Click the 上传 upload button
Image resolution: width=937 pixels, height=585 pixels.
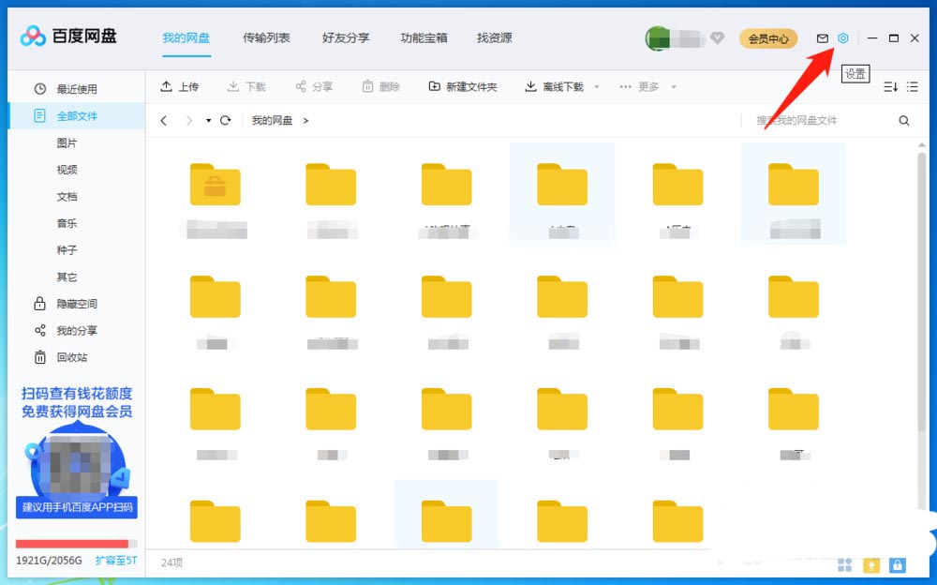(x=179, y=87)
